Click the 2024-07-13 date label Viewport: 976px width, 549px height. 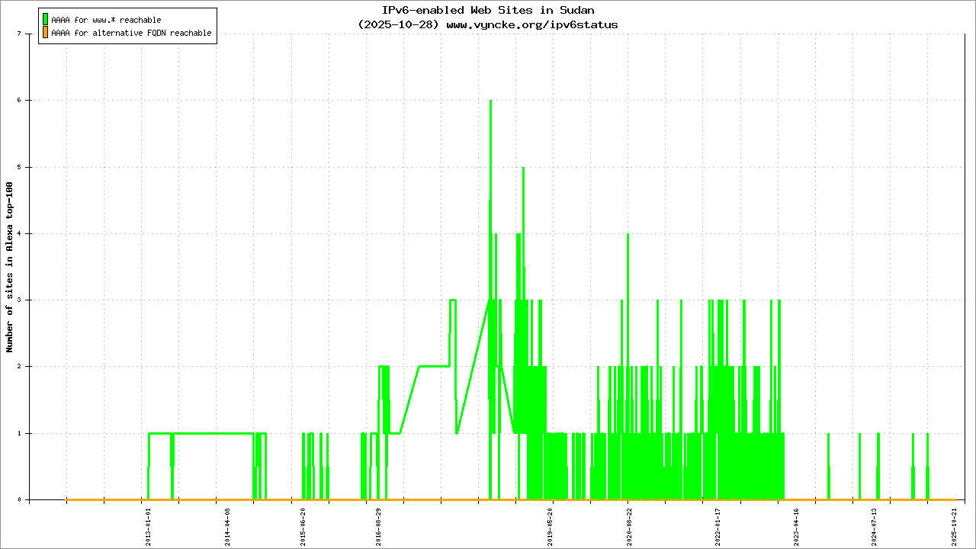pos(875,525)
